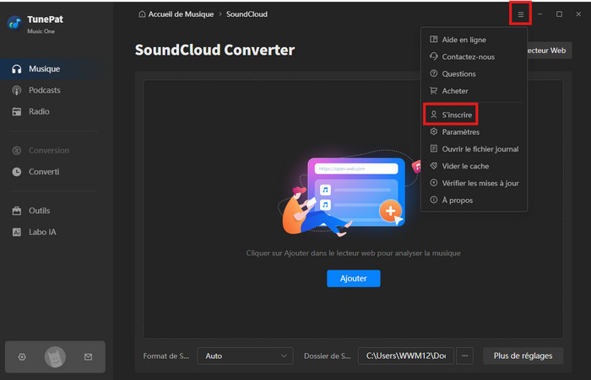Viewport: 591px width, 380px height.
Task: Click the Format de S... label
Action: [x=166, y=356]
